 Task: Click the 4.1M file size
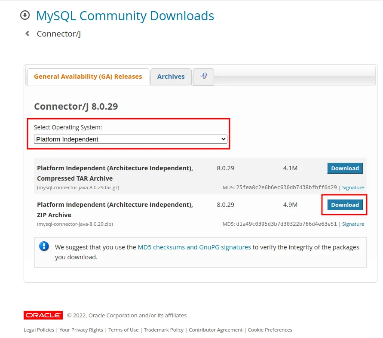290,168
